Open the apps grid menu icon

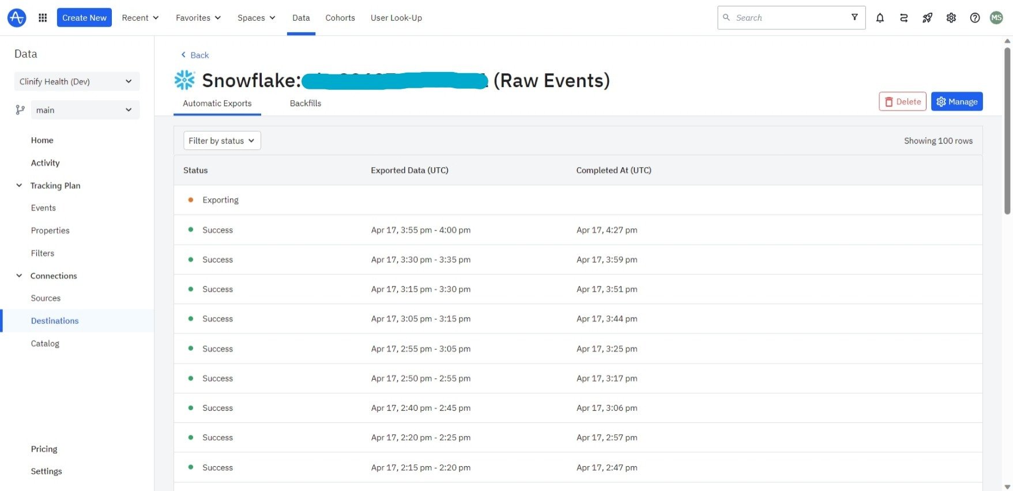(x=43, y=18)
